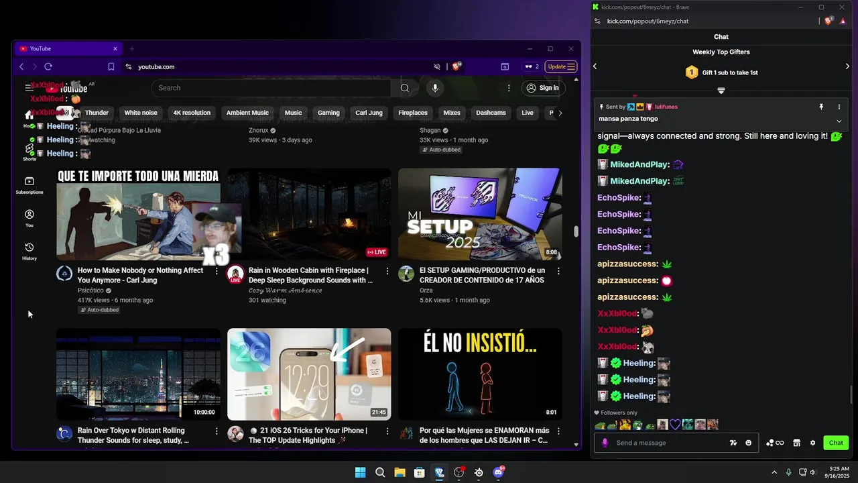858x483 pixels.
Task: Show hidden system tray icons
Action: click(x=774, y=472)
